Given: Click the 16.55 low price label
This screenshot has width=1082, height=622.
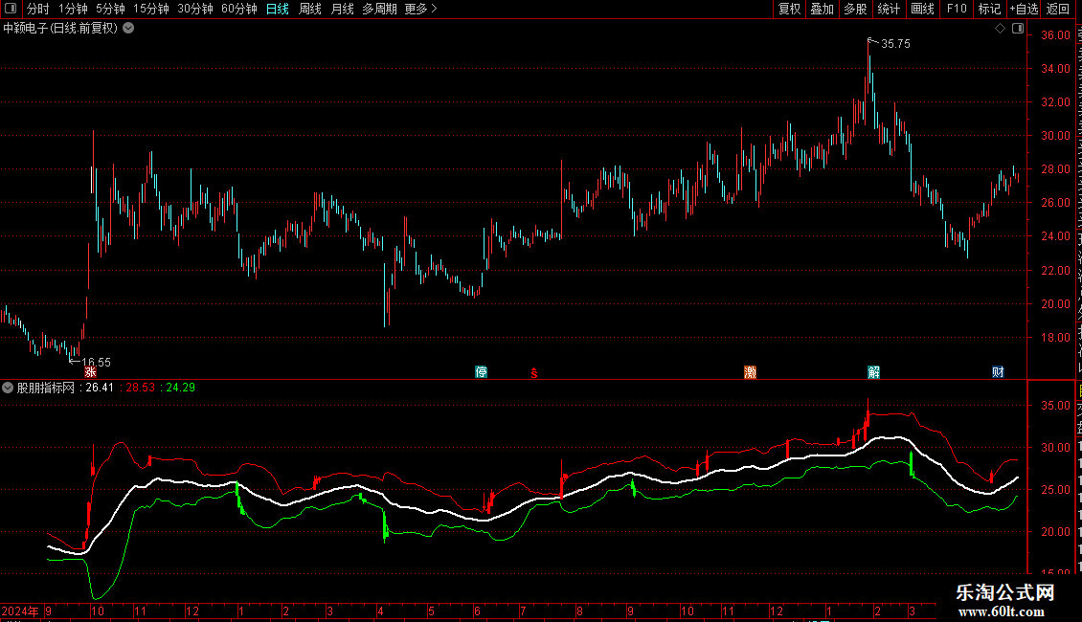Looking at the screenshot, I should point(96,362).
